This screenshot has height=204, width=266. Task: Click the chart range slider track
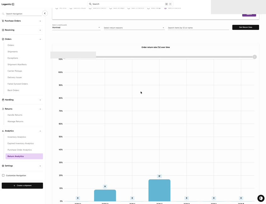(x=174, y=57)
